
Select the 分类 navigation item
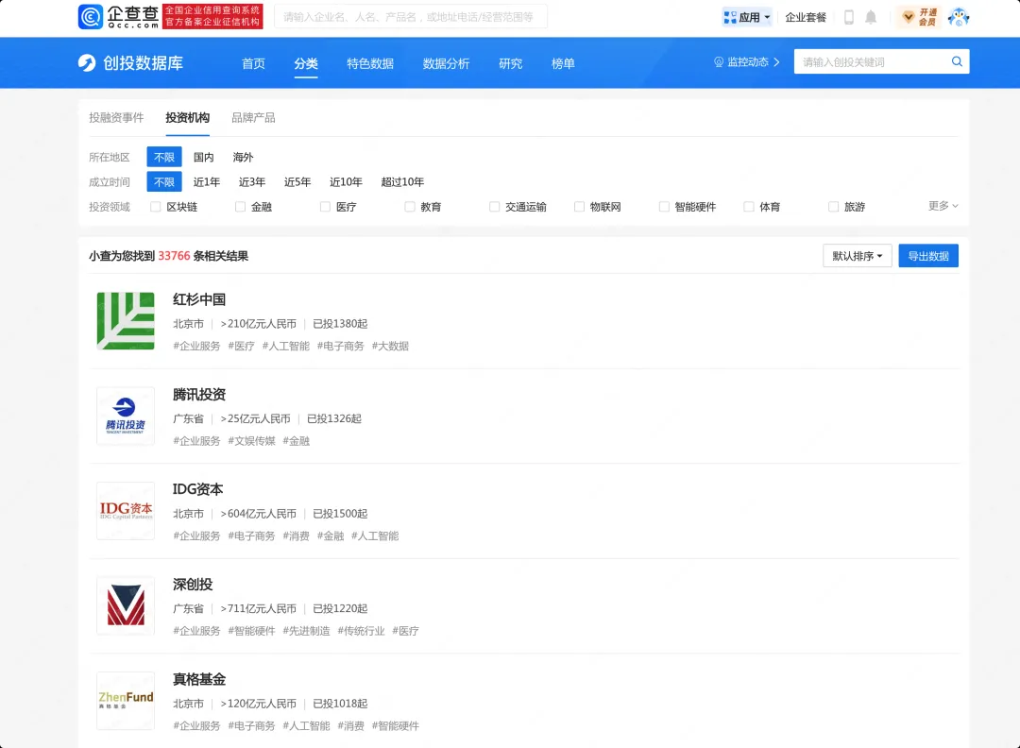click(x=306, y=63)
